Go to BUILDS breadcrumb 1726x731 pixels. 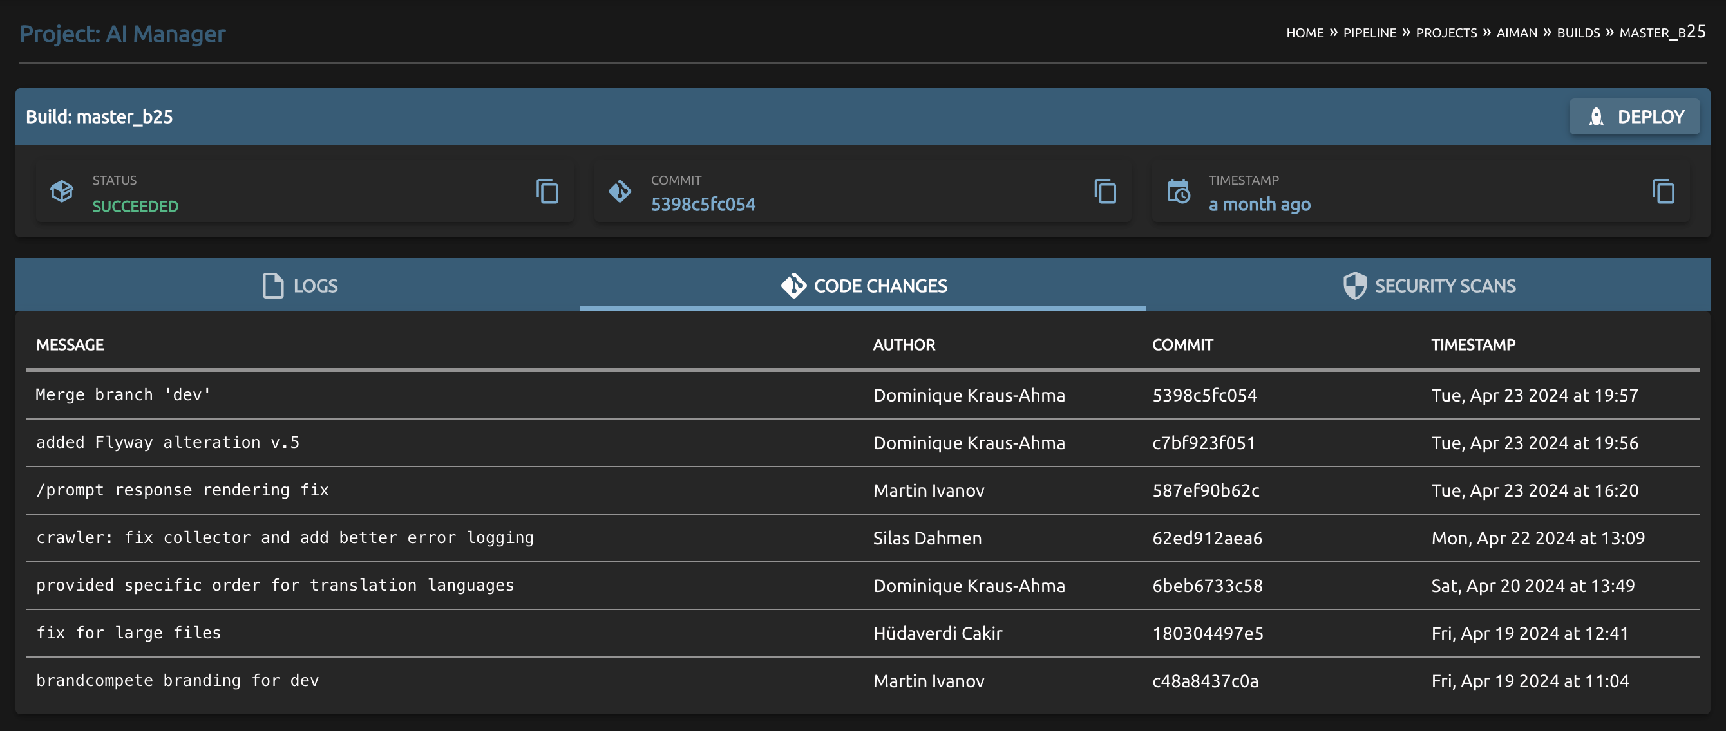[1578, 33]
